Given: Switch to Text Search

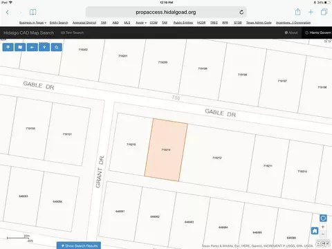Looking at the screenshot, I should (x=72, y=33).
